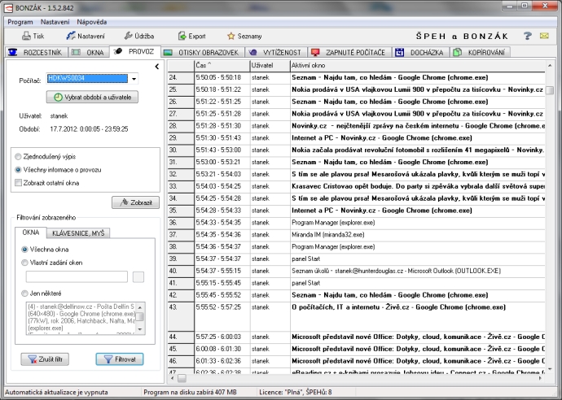Click the Zapnuté počítače red monitor icon
Screen dimensions: 562x400
coord(315,53)
